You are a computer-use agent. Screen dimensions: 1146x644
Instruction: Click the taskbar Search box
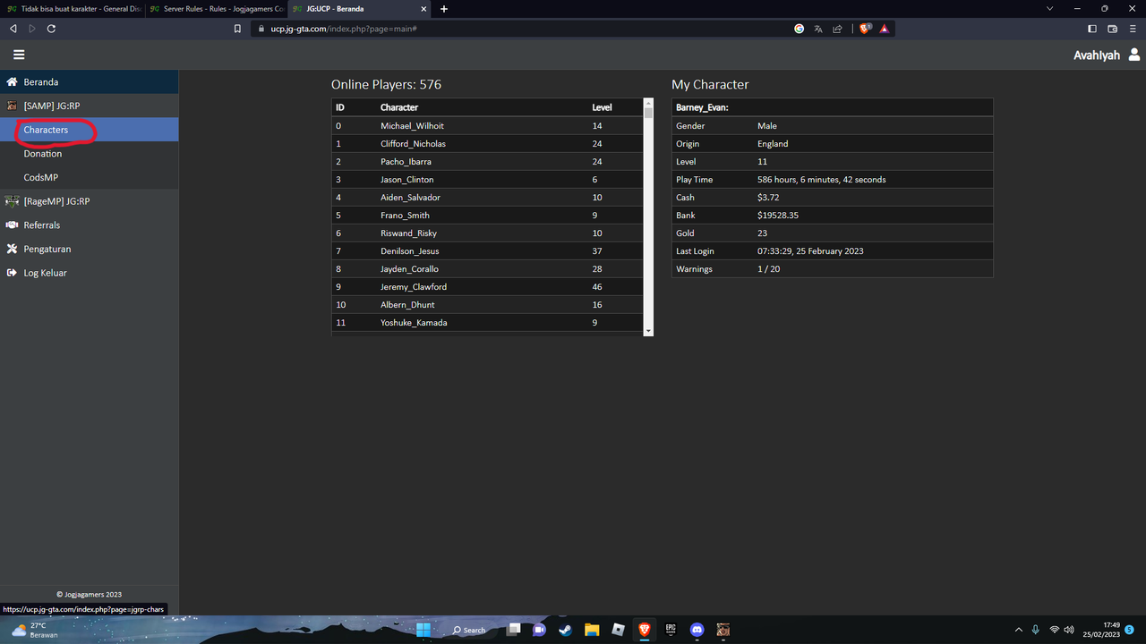click(469, 630)
